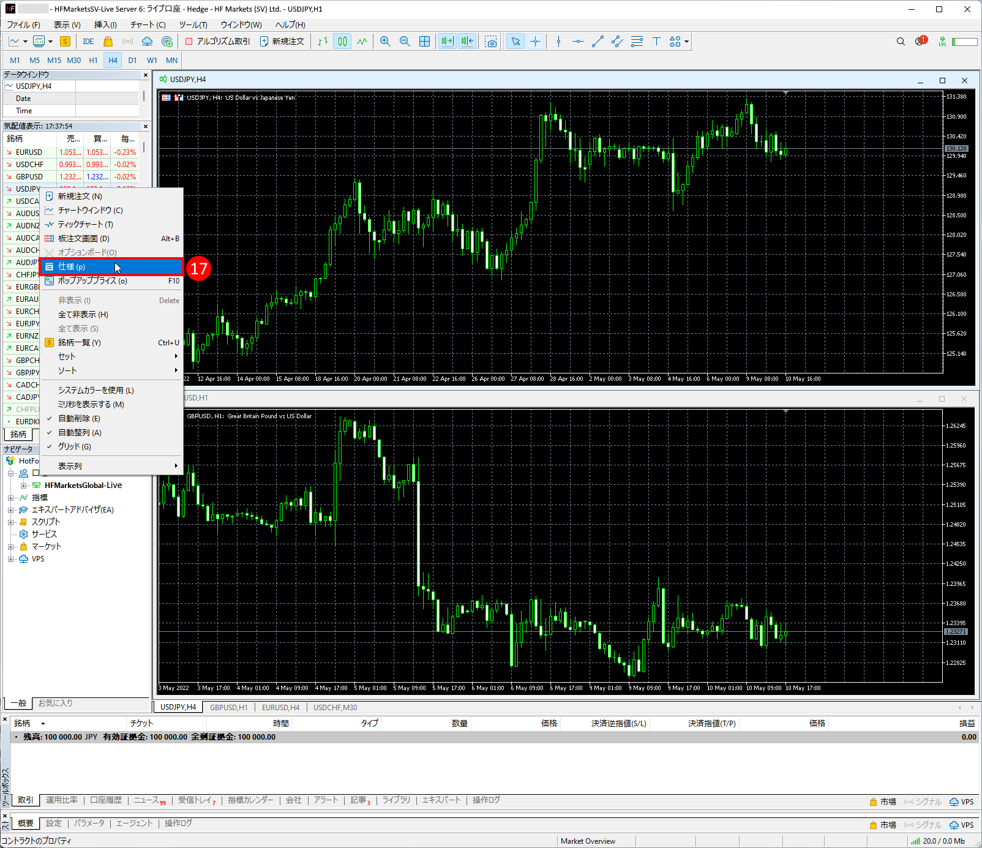The image size is (982, 848).
Task: Toggle 自動整列 (A) checked option
Action: coord(80,432)
